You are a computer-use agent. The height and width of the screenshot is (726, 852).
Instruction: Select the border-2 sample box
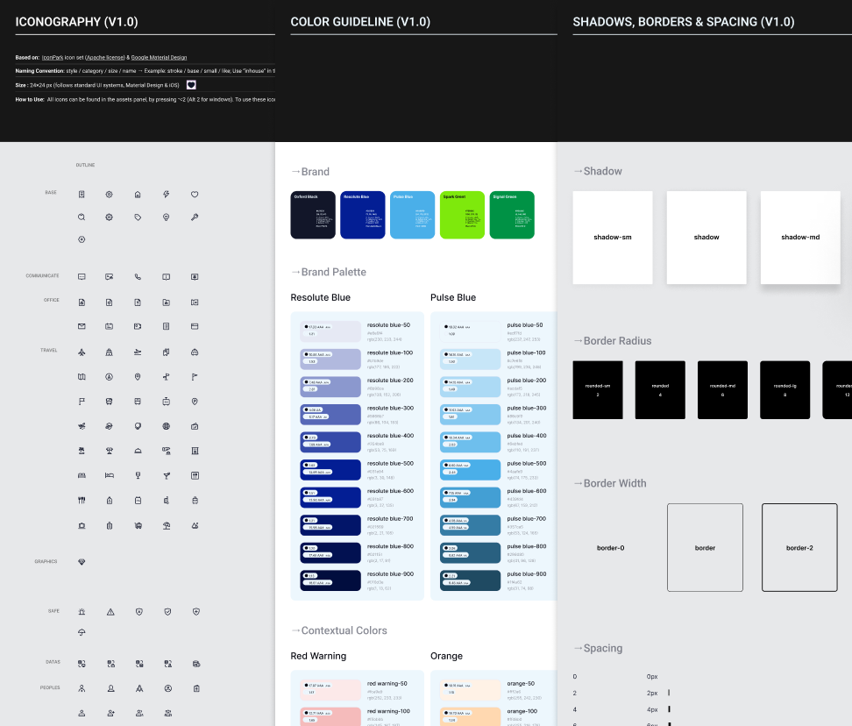coord(799,548)
